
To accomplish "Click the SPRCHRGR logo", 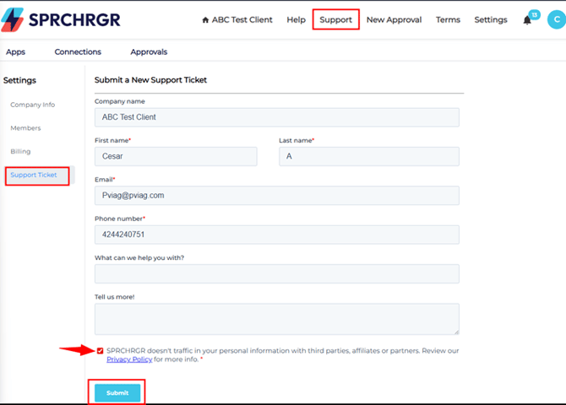I will click(x=62, y=19).
